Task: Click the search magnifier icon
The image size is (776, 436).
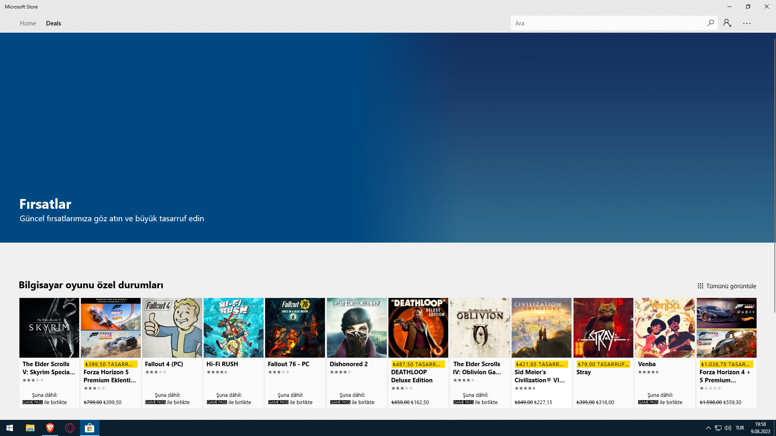Action: [x=710, y=23]
